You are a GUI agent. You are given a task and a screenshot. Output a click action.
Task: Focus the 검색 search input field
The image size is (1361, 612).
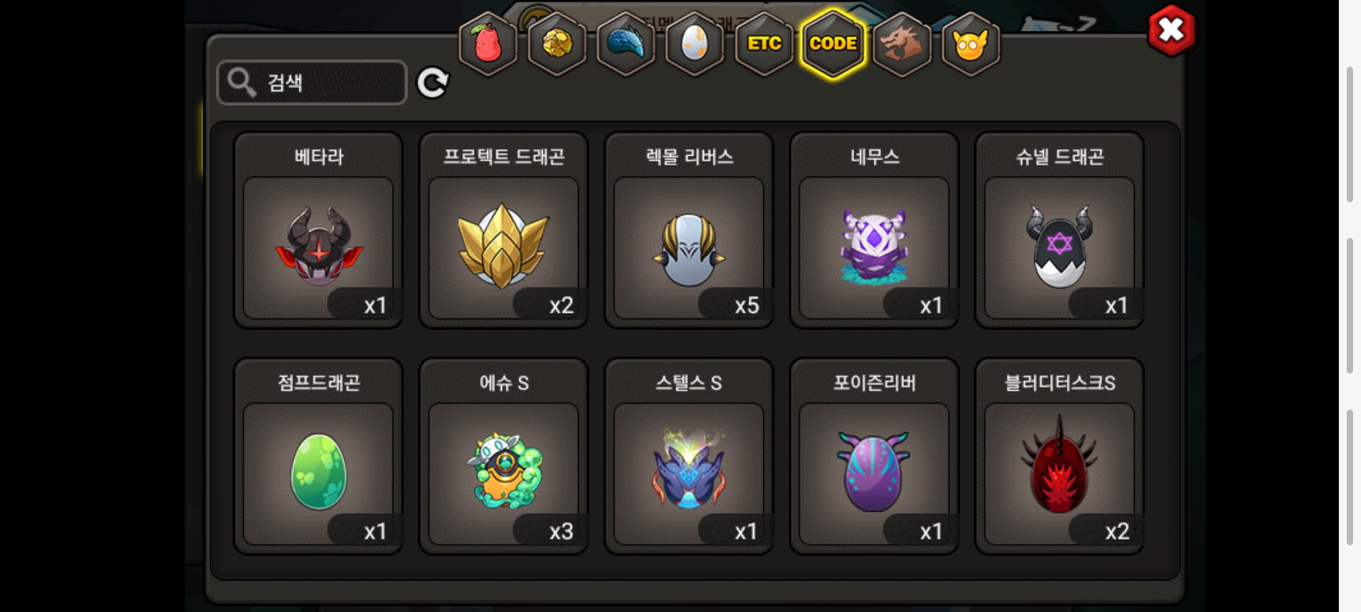(312, 83)
